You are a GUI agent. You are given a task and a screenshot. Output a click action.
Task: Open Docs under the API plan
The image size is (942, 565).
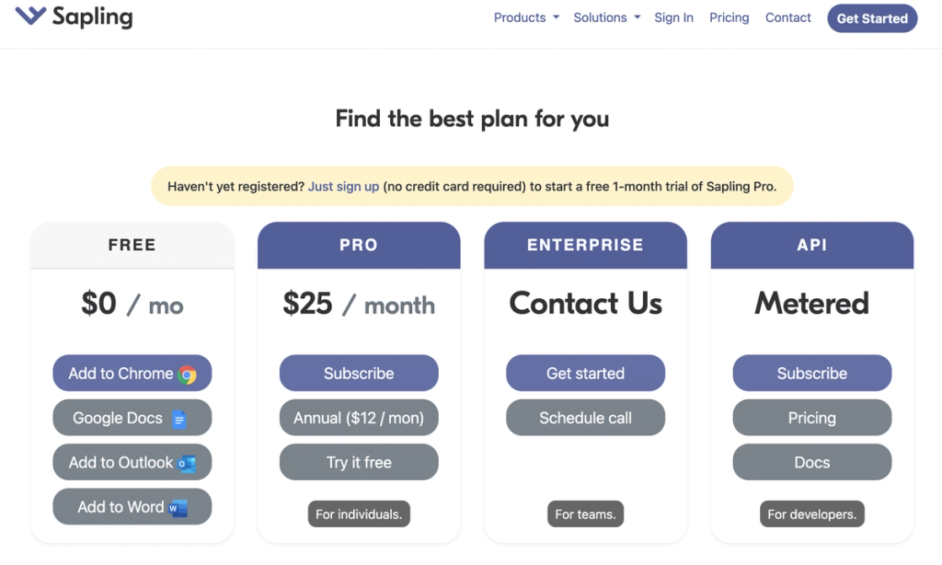coord(811,462)
